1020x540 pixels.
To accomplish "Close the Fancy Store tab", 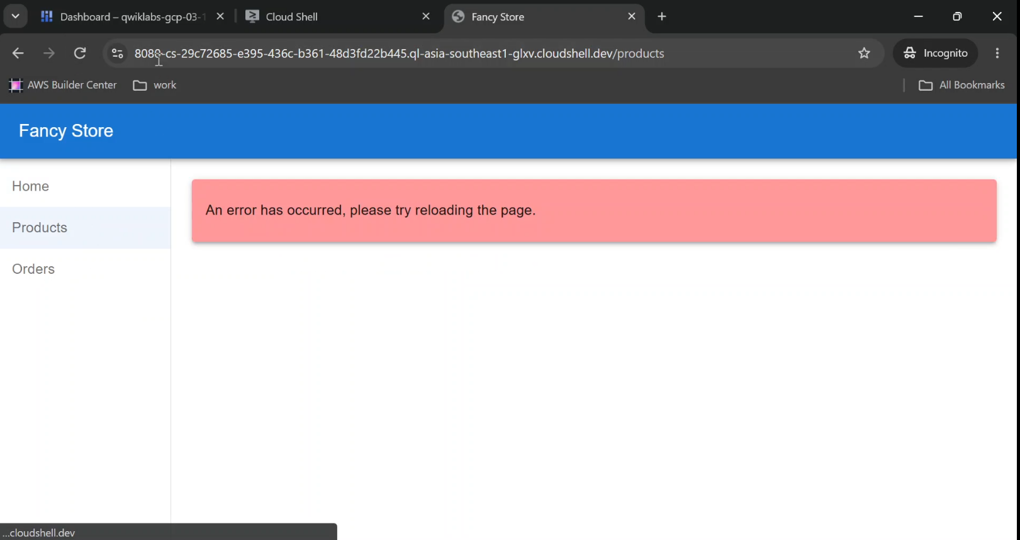I will (x=632, y=17).
